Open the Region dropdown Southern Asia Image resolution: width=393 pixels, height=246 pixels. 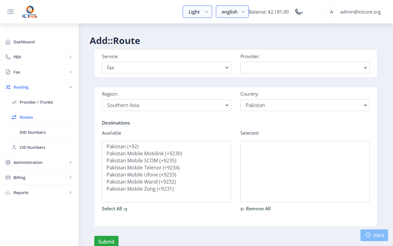click(x=166, y=105)
